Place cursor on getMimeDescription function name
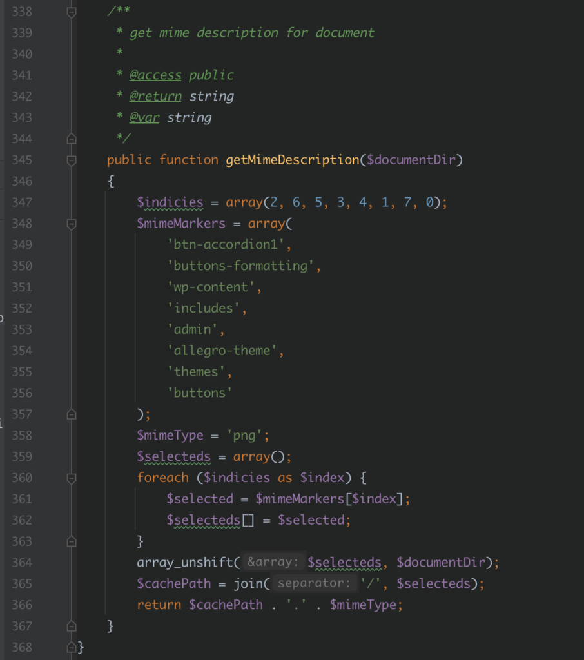This screenshot has width=584, height=660. pos(291,160)
